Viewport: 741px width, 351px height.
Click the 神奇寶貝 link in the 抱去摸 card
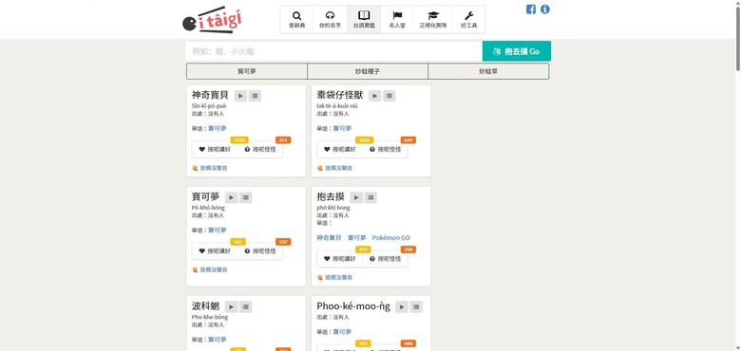click(329, 238)
